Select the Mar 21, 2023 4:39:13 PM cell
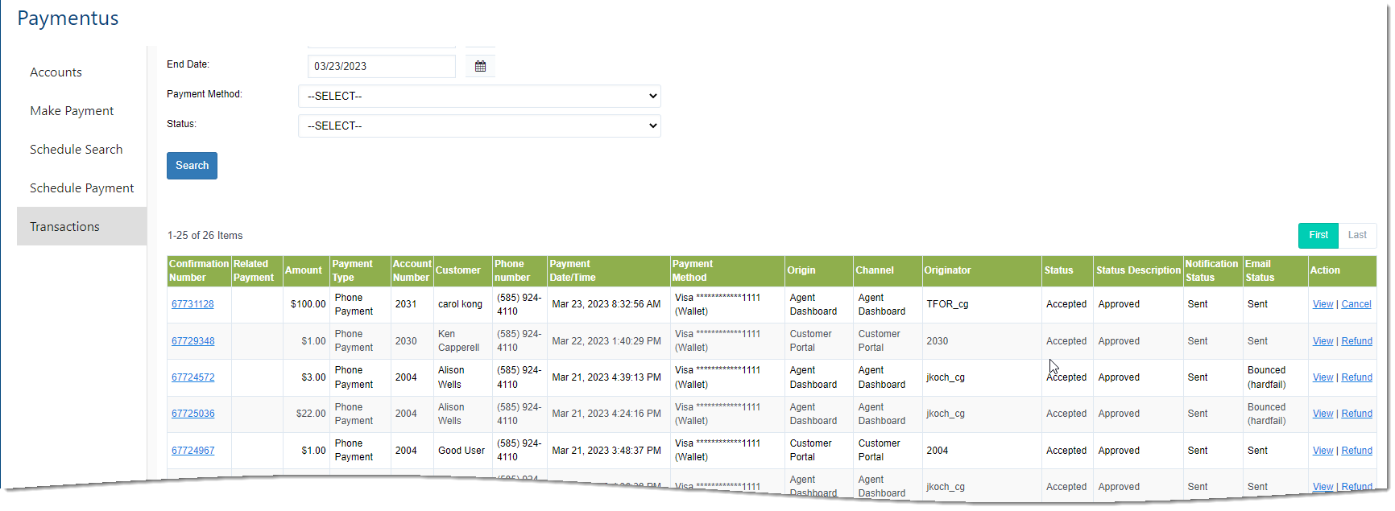This screenshot has height=511, width=1395. [606, 377]
